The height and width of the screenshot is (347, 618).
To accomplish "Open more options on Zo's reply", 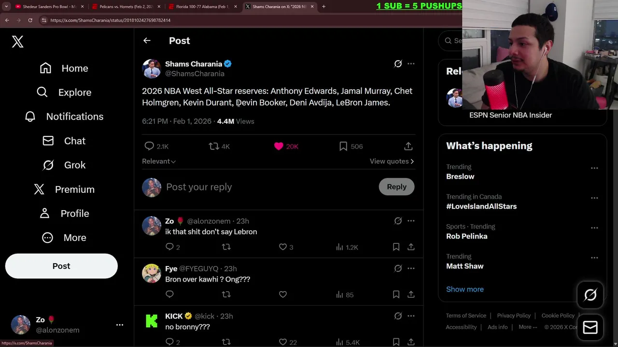I will [x=411, y=221].
